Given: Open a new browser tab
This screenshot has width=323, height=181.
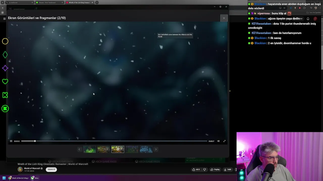Looking at the screenshot, I should point(97,3).
